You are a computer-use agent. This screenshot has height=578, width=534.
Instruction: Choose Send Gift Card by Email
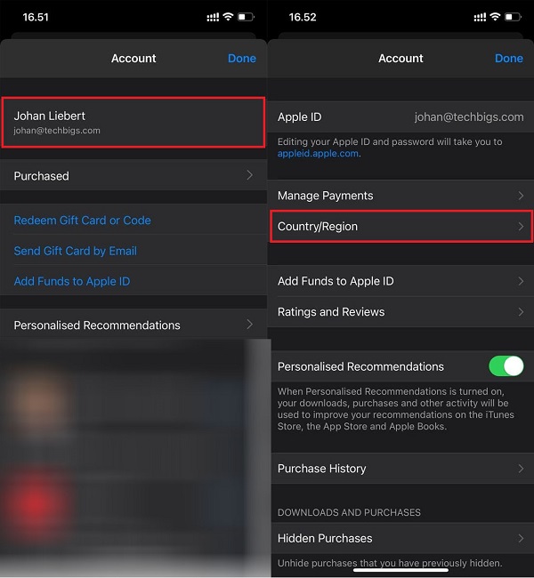pos(75,251)
